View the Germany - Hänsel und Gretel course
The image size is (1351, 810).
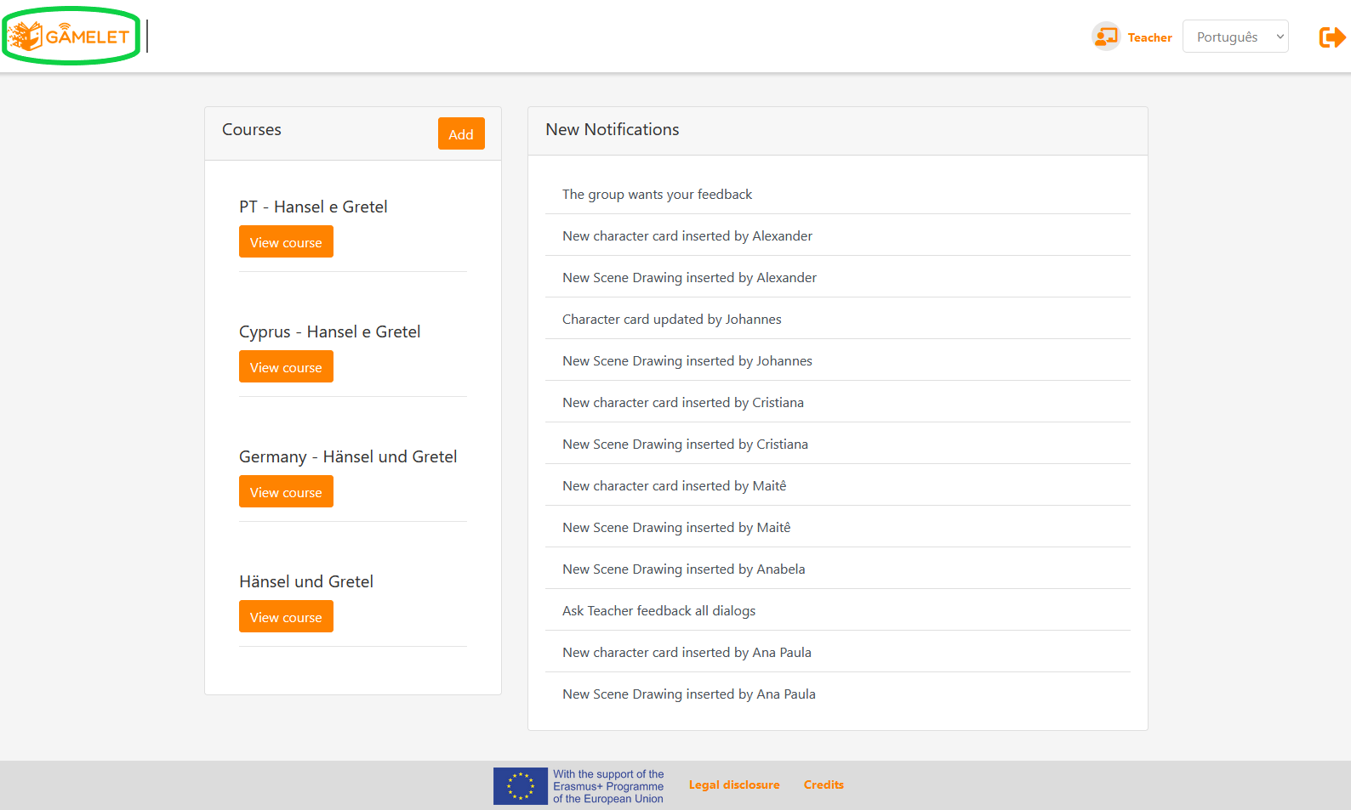pos(286,491)
